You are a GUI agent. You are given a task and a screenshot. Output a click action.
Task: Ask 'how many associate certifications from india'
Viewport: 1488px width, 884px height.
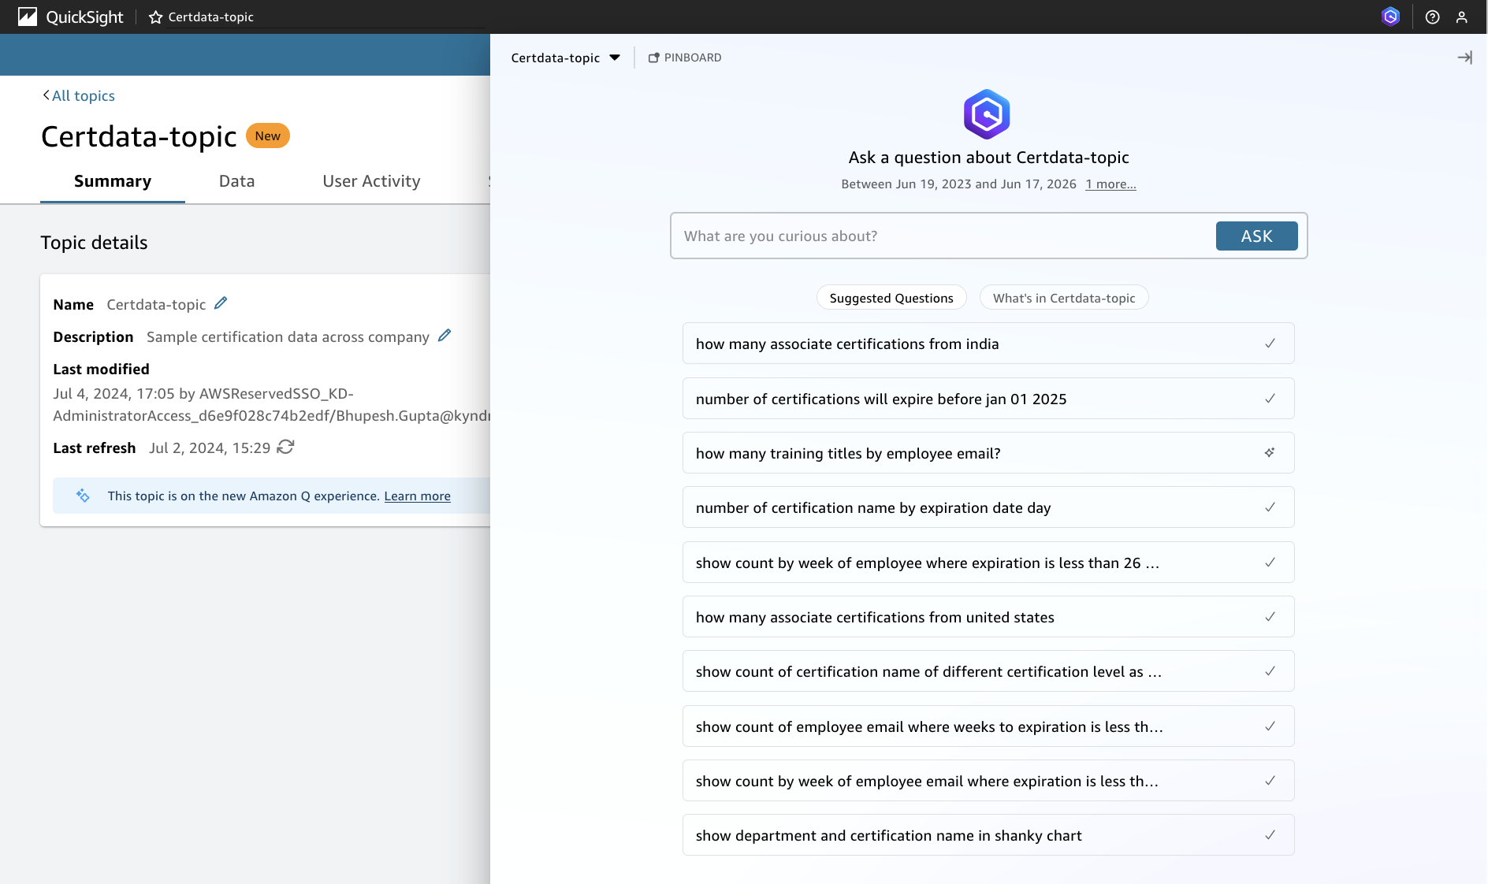pos(988,344)
